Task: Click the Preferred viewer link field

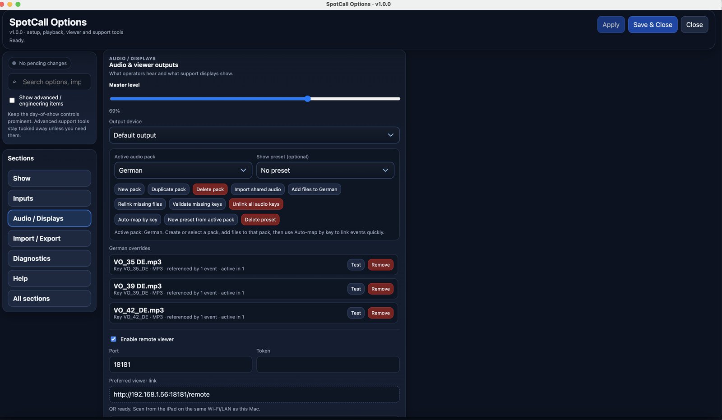Action: tap(254, 394)
